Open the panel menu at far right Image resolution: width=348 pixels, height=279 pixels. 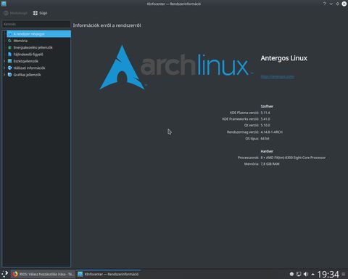[x=344, y=274]
